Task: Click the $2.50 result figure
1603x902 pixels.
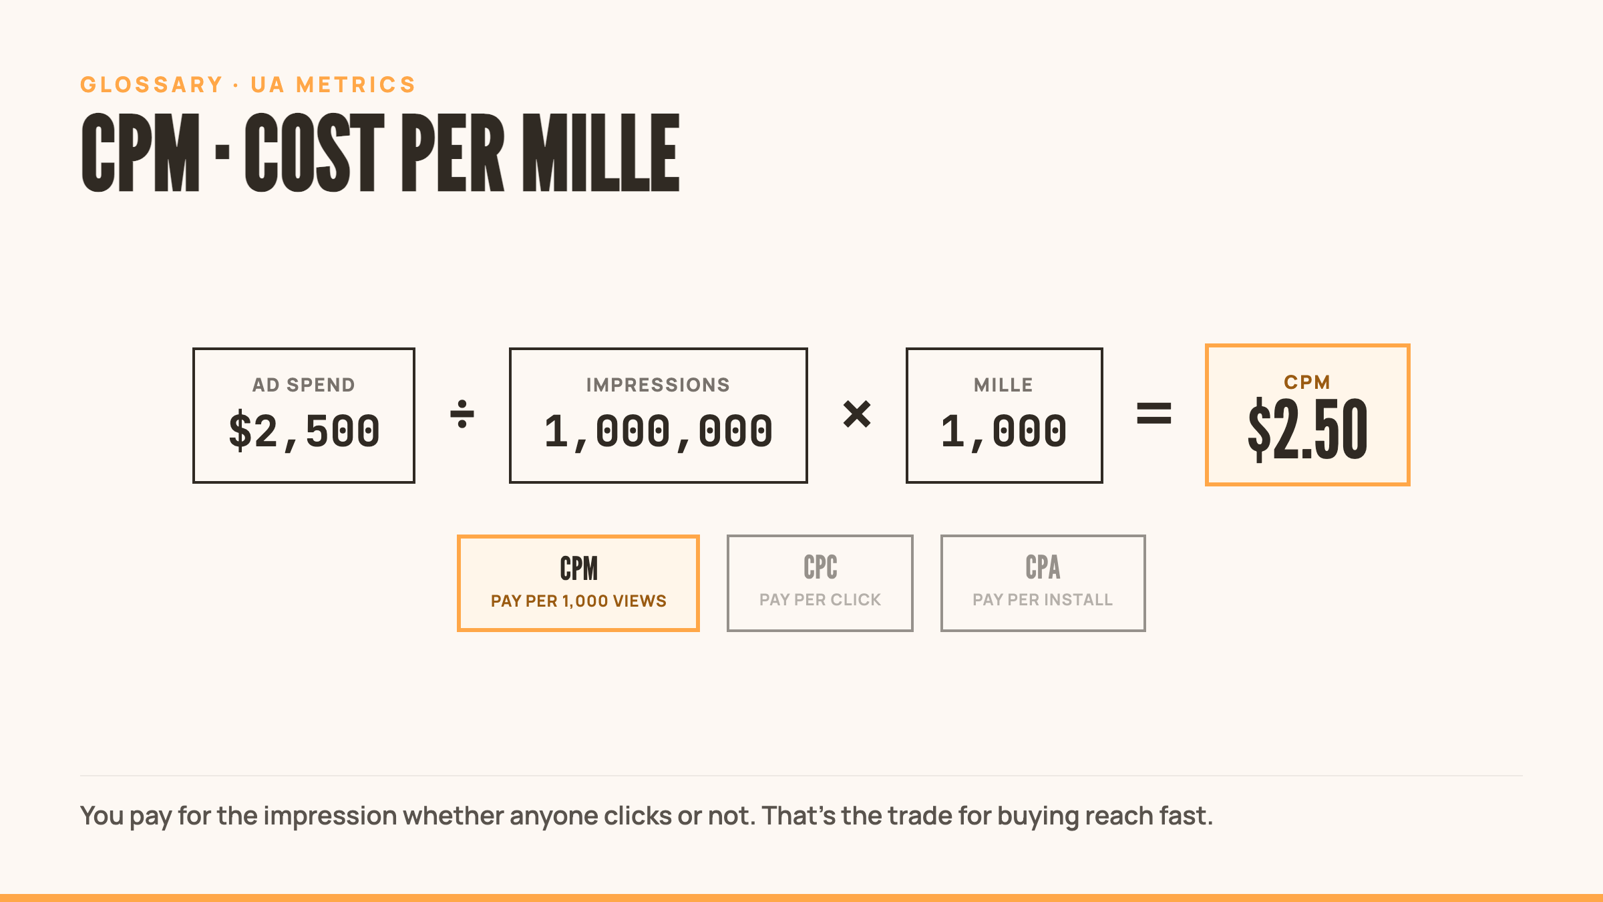Action: [x=1308, y=430]
